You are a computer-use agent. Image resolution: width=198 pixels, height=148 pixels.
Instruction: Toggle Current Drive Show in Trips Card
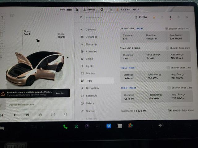point(166,29)
